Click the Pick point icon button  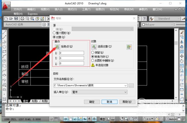(57, 47)
